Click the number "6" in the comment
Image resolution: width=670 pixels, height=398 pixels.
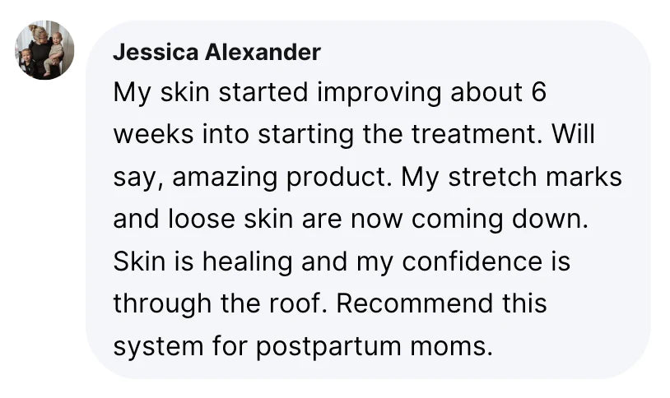pyautogui.click(x=538, y=92)
